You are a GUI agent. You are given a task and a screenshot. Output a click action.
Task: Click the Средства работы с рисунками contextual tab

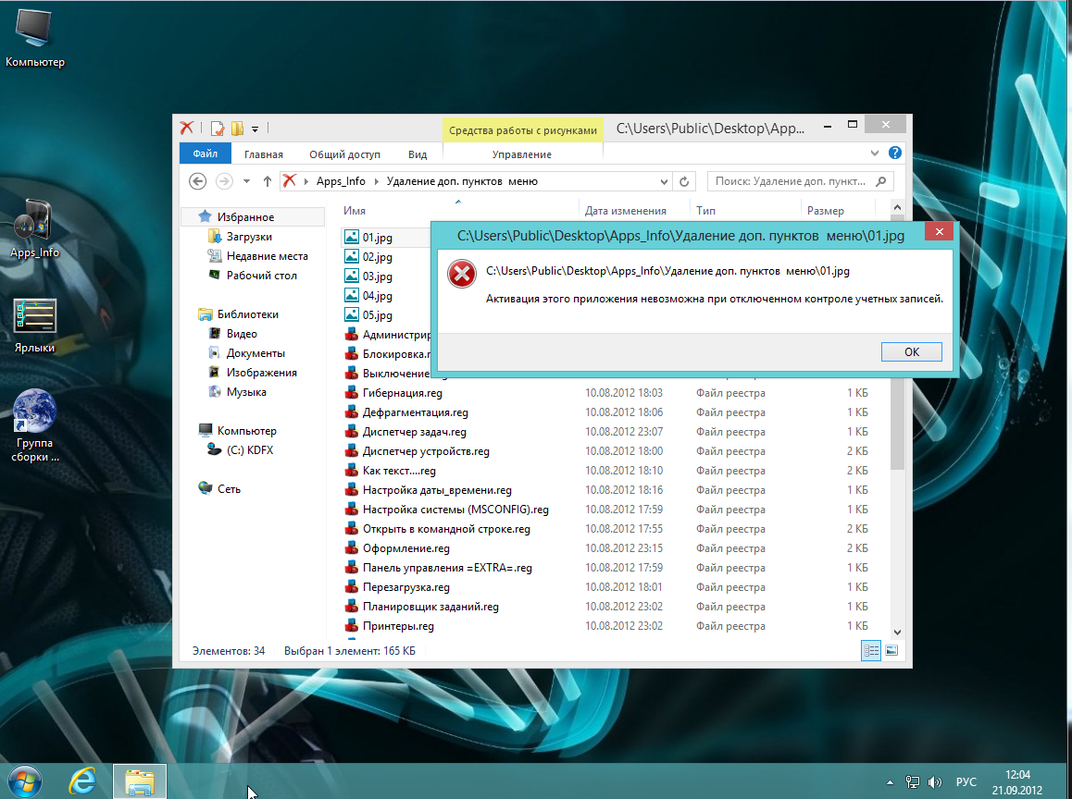click(x=523, y=129)
